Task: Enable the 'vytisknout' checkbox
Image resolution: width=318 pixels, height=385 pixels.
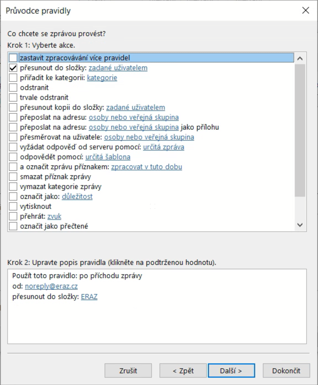Action: click(x=13, y=206)
